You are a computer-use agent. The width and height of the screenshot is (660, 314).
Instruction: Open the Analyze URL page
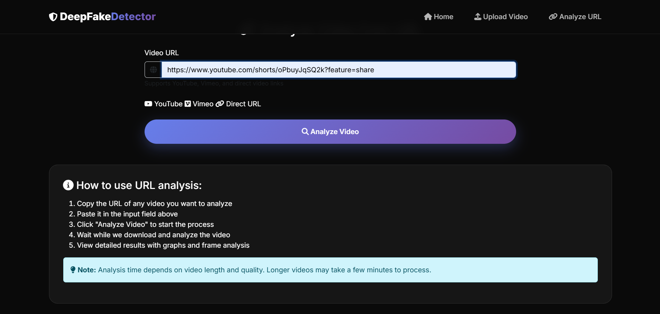click(x=575, y=17)
